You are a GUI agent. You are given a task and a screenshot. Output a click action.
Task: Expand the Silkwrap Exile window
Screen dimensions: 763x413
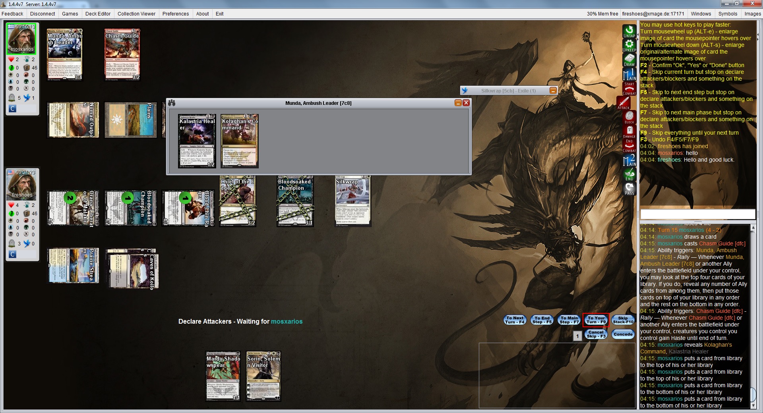pyautogui.click(x=553, y=91)
